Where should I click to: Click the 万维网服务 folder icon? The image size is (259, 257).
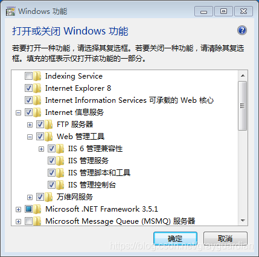[49, 197]
